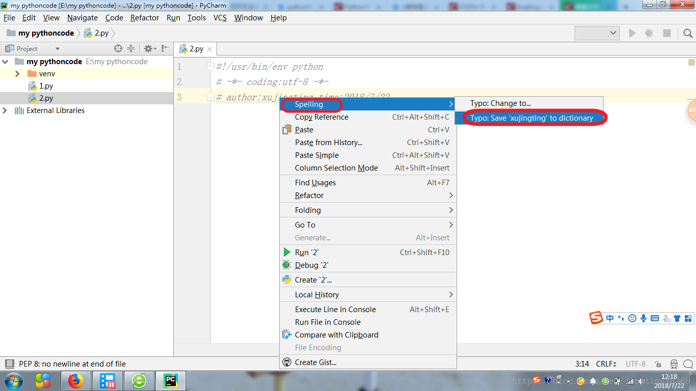The height and width of the screenshot is (391, 696).
Task: Click the green Run '2' arrow icon
Action: [287, 252]
